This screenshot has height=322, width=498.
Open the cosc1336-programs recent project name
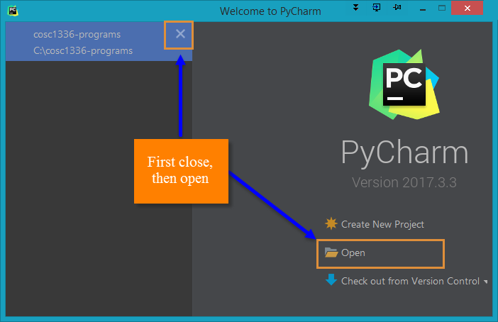[x=77, y=34]
